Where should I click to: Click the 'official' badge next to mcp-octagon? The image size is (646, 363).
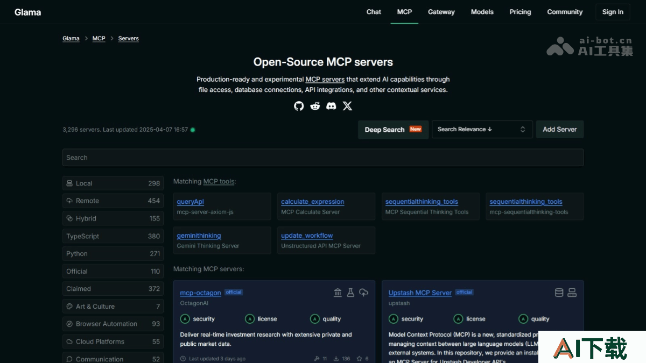click(x=234, y=292)
